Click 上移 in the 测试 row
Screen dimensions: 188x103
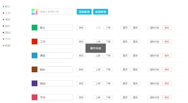(98, 83)
